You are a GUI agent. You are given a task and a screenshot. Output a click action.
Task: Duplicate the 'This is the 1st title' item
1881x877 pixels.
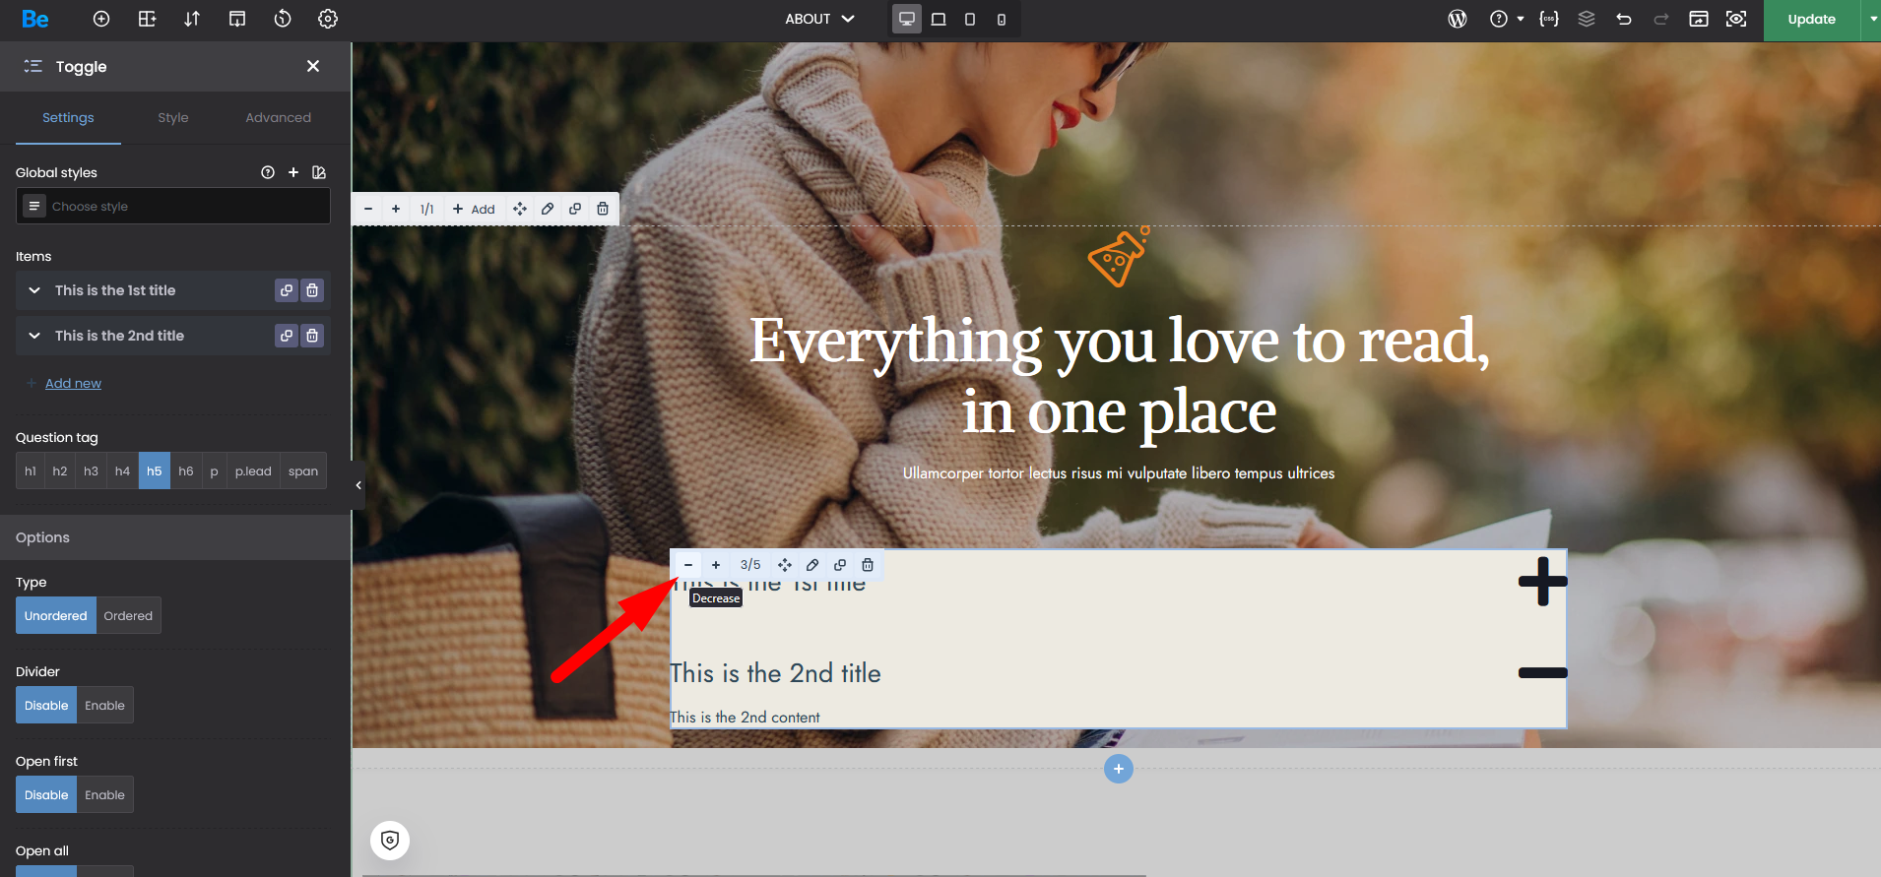tap(287, 290)
